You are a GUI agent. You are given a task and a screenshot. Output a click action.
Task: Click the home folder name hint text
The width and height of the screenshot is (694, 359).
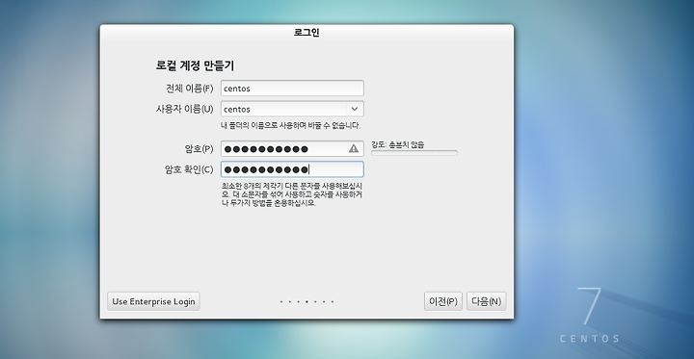pos(291,125)
